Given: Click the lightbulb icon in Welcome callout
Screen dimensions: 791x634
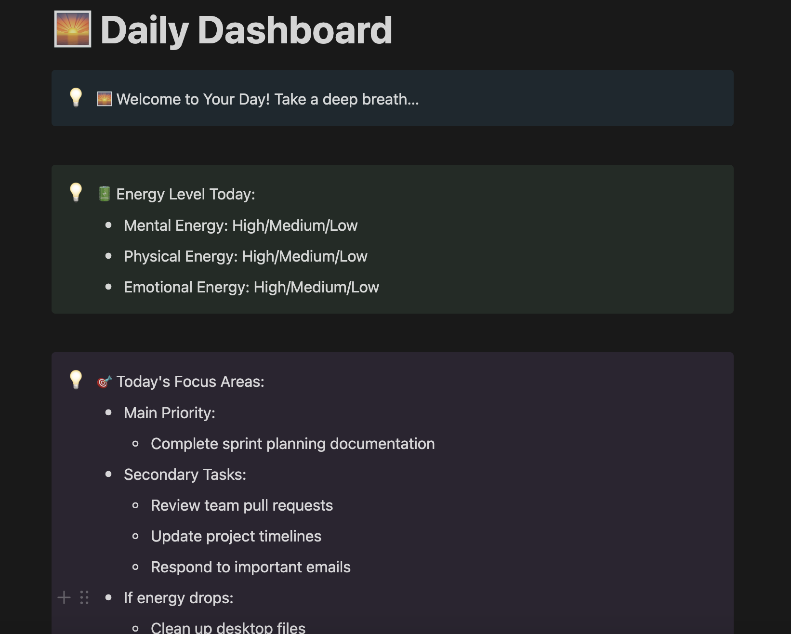Looking at the screenshot, I should (x=76, y=98).
